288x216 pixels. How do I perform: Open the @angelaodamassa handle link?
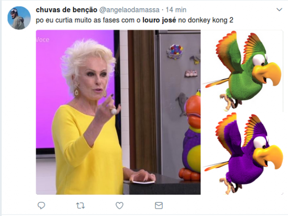129,10
